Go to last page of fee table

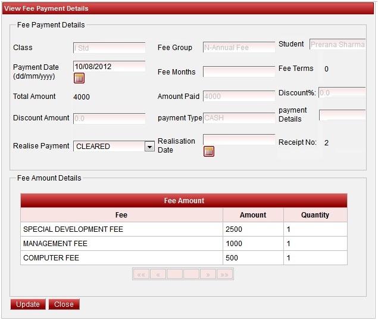224,274
